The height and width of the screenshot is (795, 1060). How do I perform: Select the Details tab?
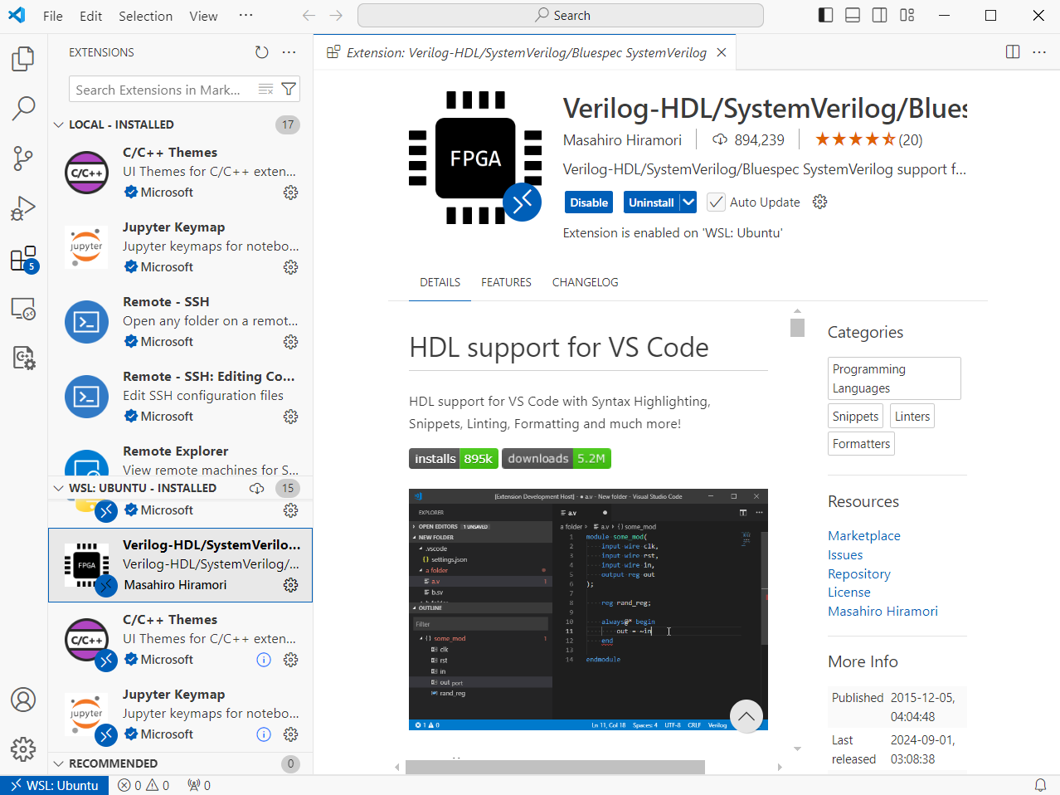(x=440, y=282)
